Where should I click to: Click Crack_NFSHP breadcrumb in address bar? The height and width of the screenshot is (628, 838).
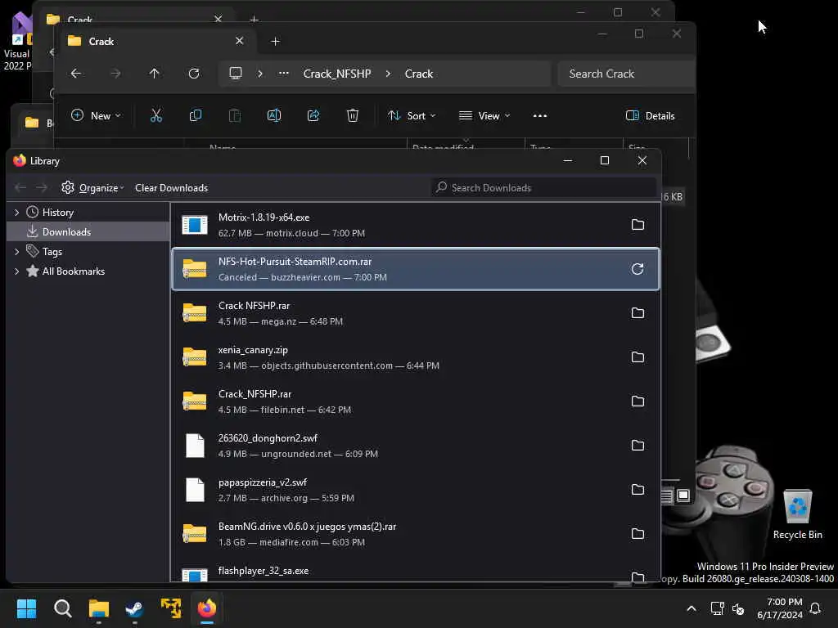coord(337,74)
